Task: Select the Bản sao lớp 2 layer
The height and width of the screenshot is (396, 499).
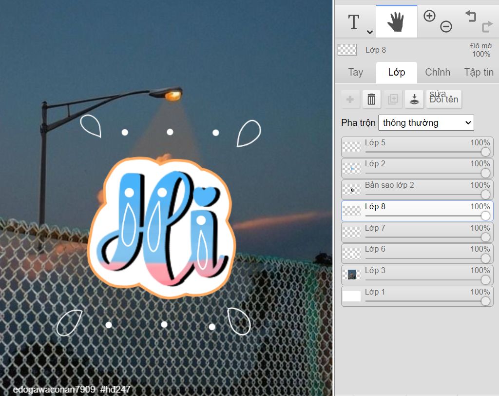Action: click(417, 190)
